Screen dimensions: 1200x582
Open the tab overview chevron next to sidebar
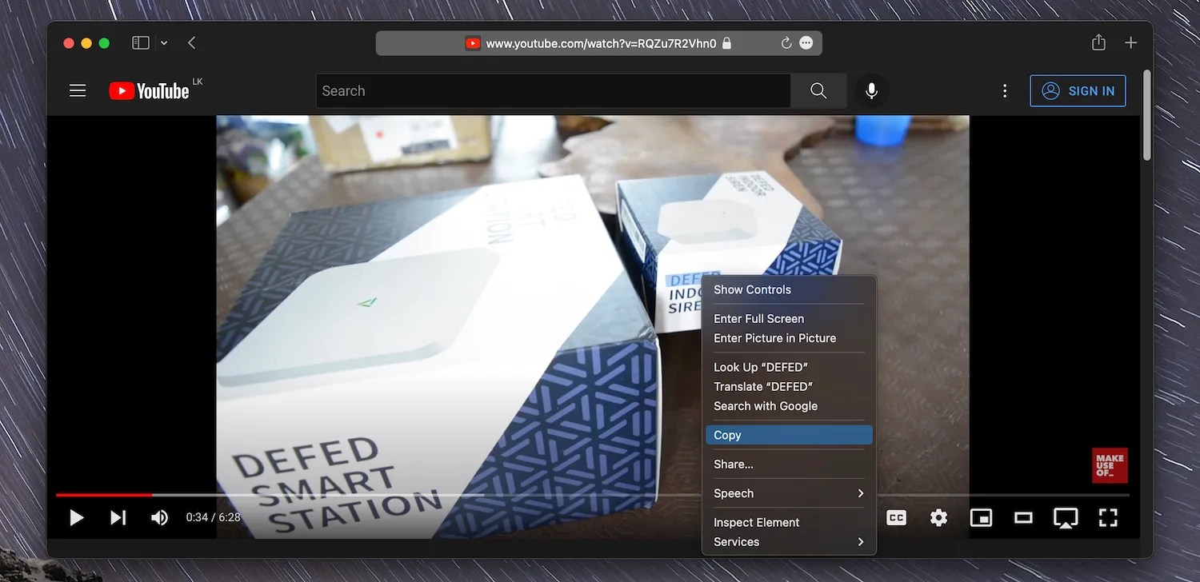(164, 42)
